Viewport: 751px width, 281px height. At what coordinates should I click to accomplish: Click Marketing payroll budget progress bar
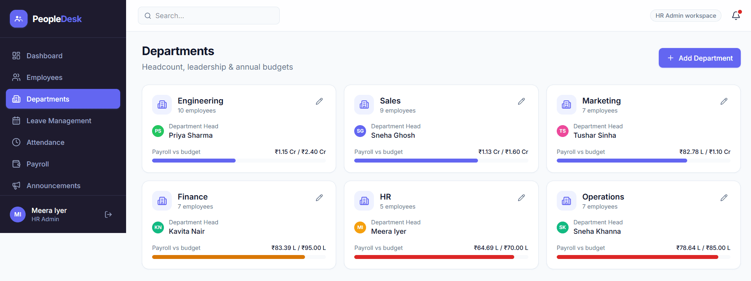(x=643, y=161)
